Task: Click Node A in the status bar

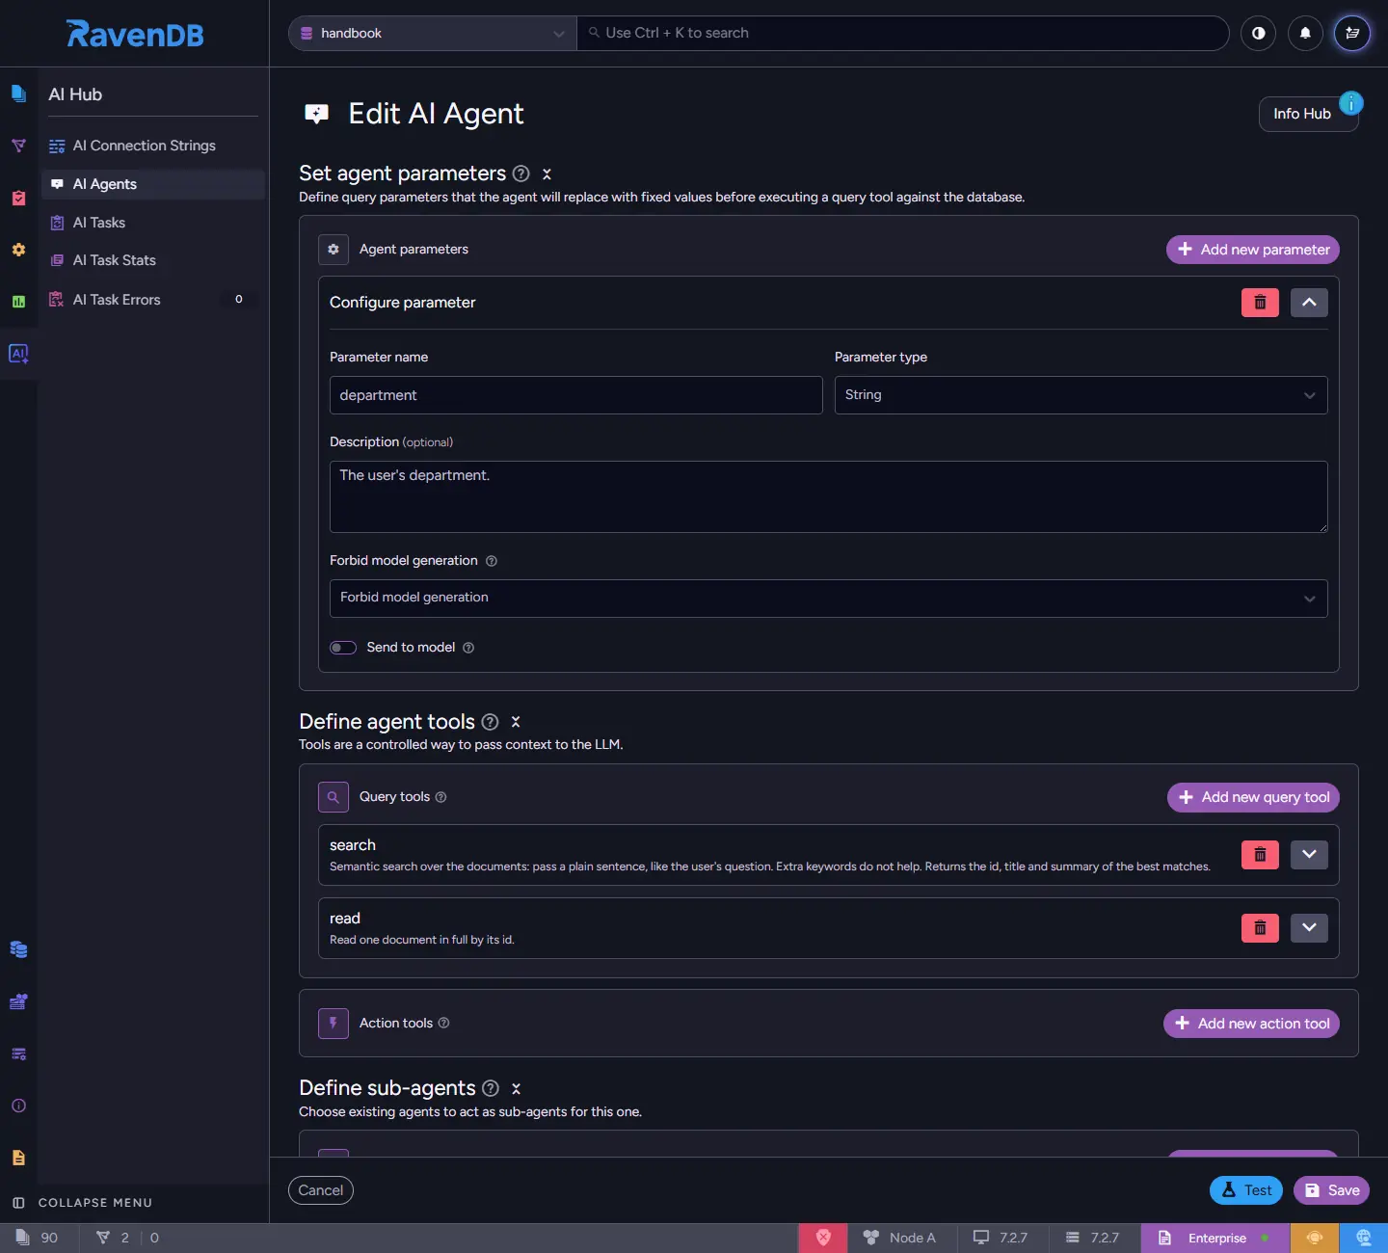Action: coord(899,1238)
